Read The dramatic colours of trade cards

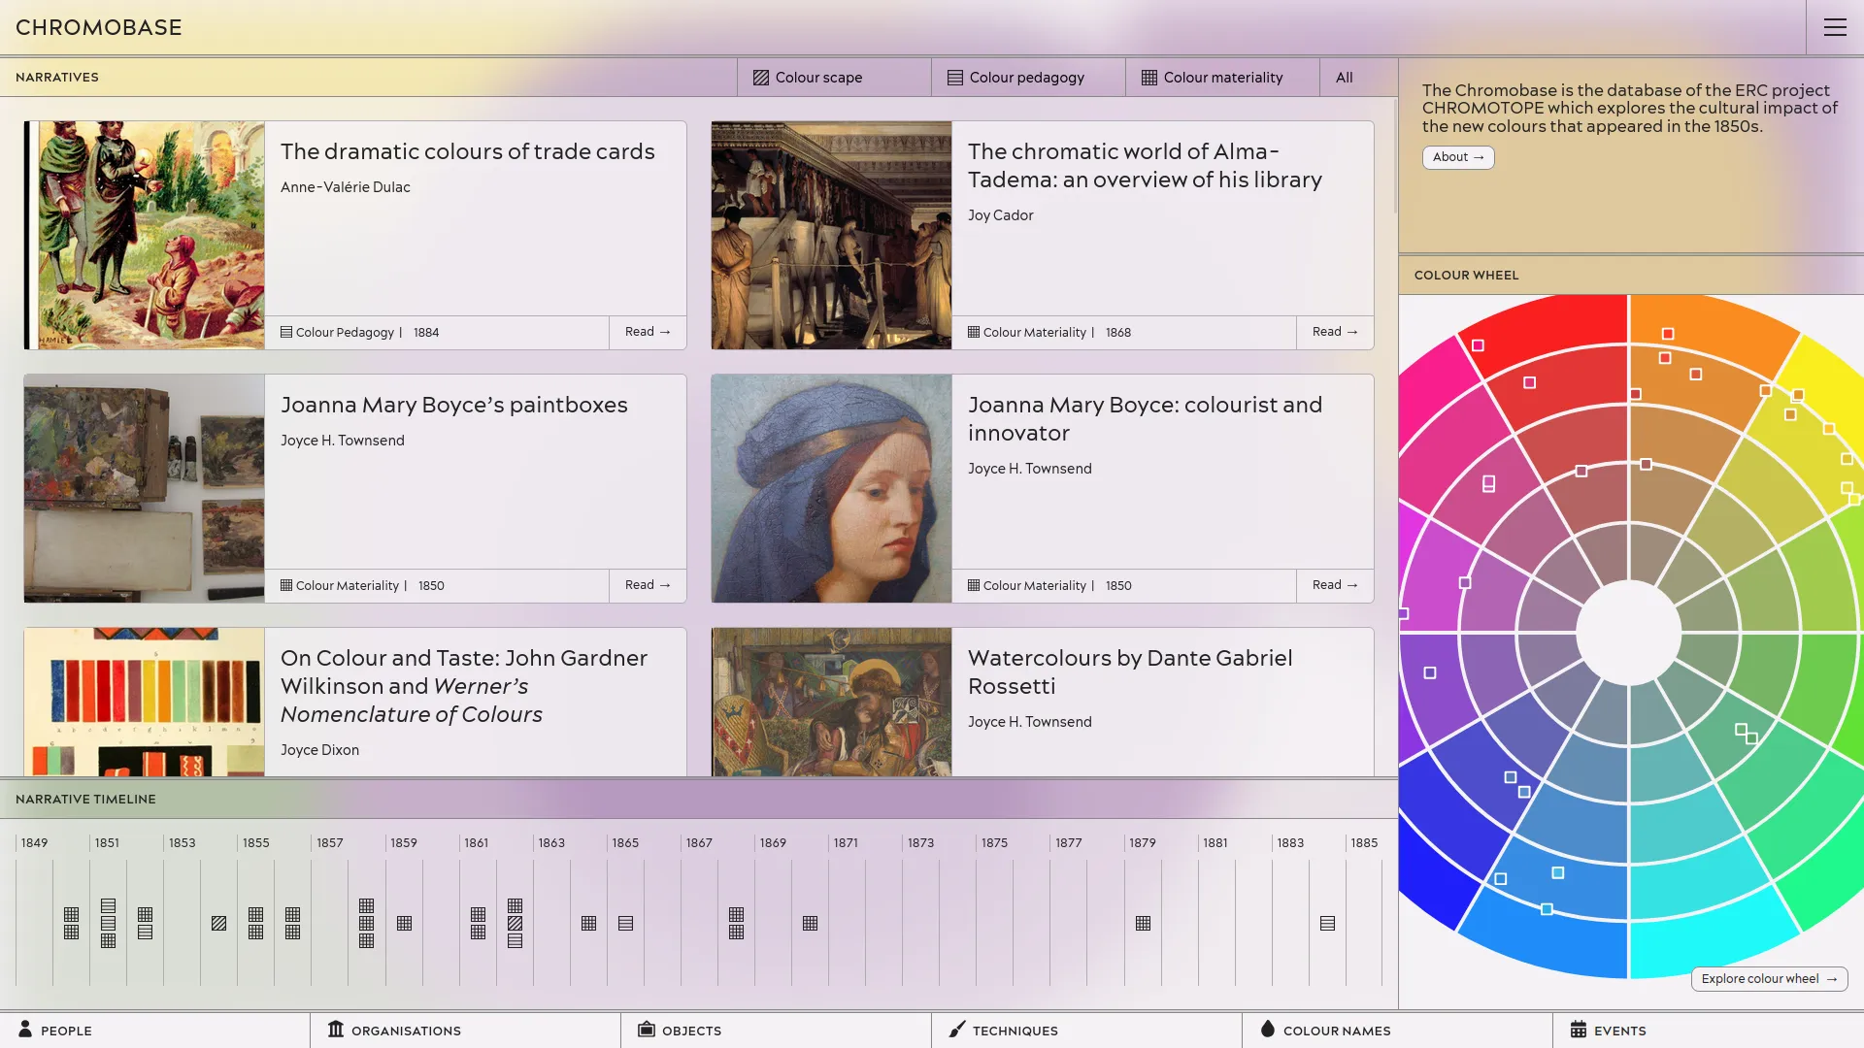coord(648,332)
